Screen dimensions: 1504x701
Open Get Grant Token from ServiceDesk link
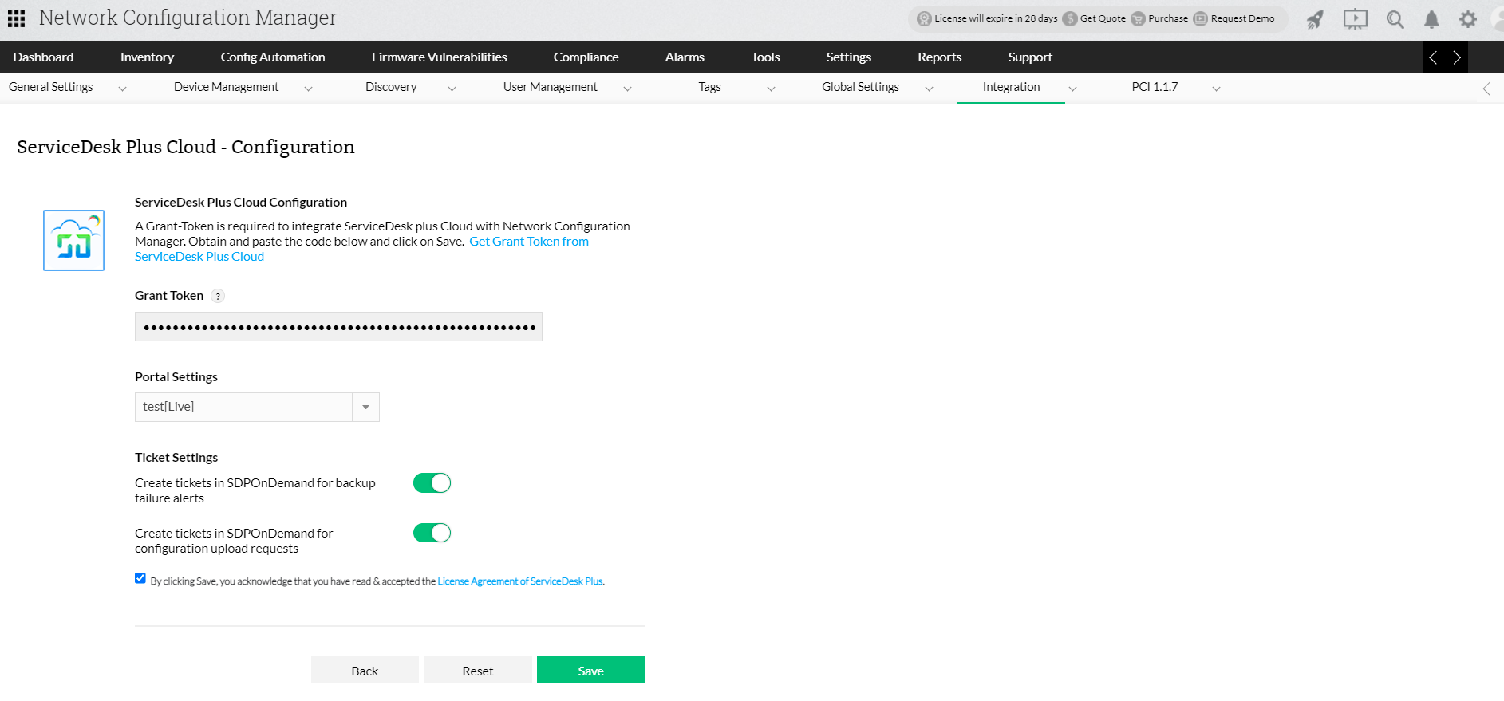tap(529, 242)
